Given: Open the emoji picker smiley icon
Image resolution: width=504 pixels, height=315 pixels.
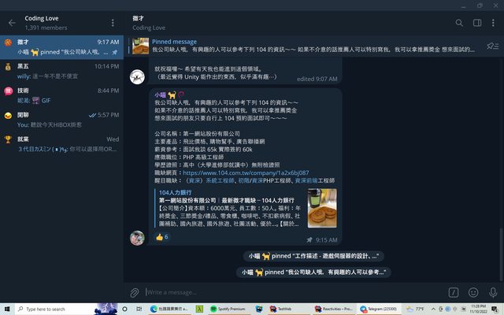Looking at the screenshot, I should (x=473, y=292).
